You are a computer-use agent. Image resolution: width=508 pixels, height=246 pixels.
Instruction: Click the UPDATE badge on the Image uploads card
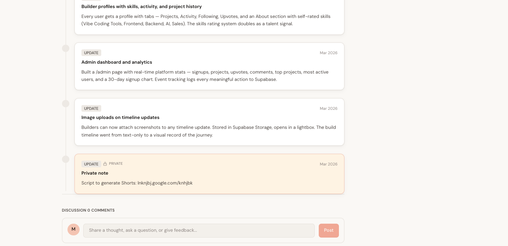pyautogui.click(x=91, y=108)
